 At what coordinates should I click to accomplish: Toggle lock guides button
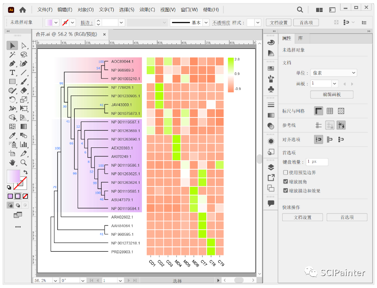(330, 125)
